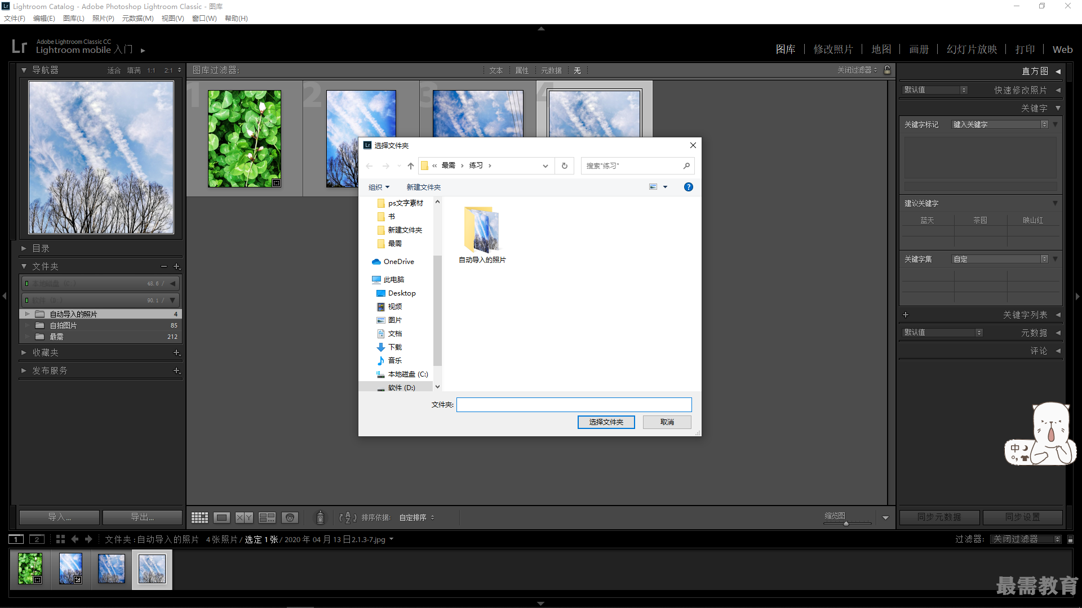Screen dimensions: 1082x608
Task: Click the view mode icon in dialog
Action: tap(653, 187)
